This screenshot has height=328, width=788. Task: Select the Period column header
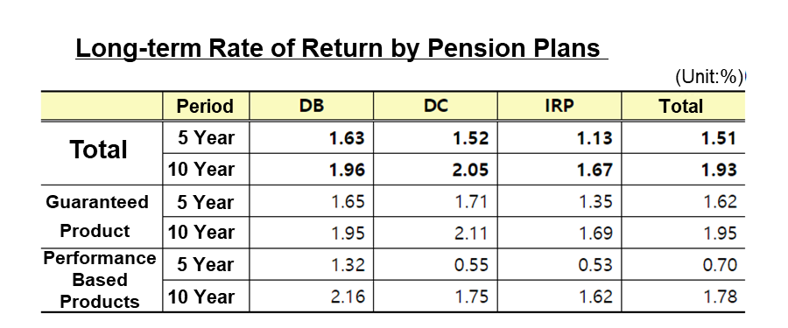click(205, 107)
